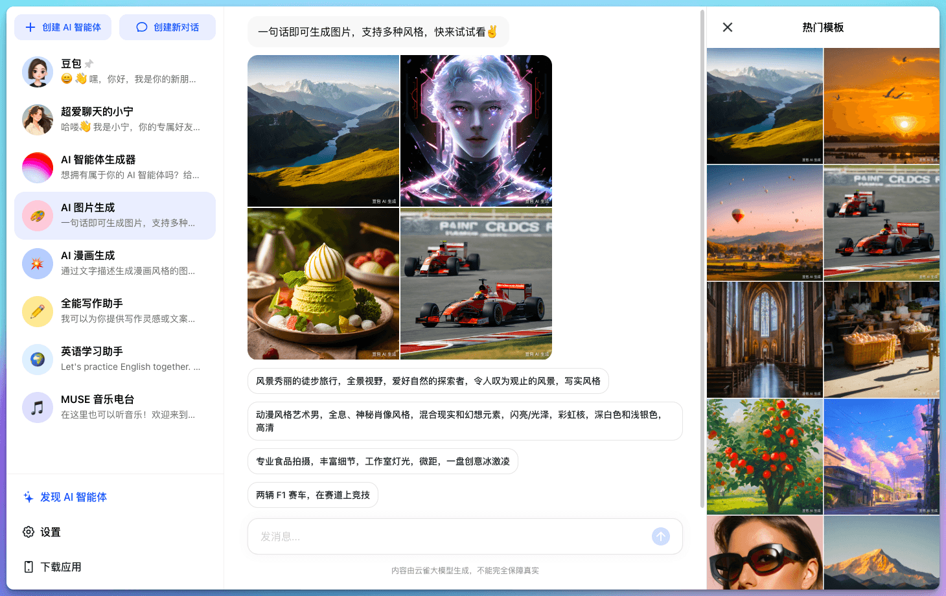Select 全能写作助手 conversation title
Screen dimensions: 946x596
coord(92,303)
